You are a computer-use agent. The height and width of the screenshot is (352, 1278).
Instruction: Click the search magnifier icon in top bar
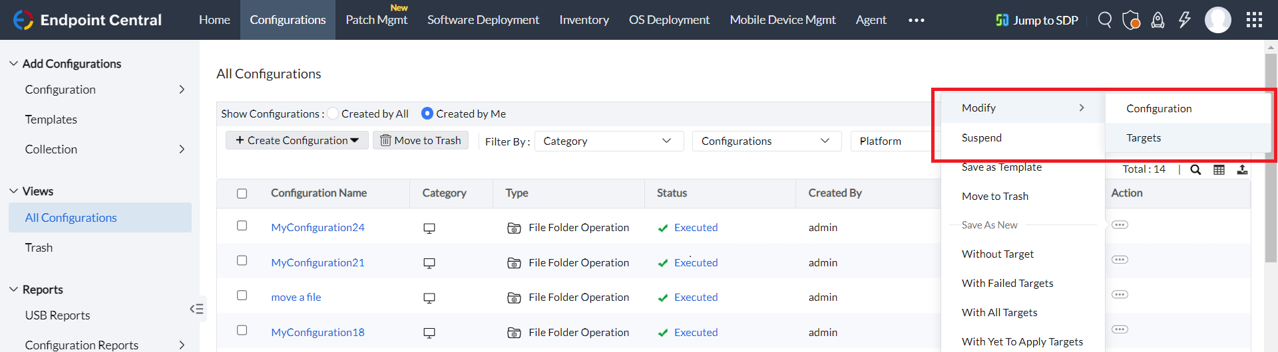pos(1105,20)
